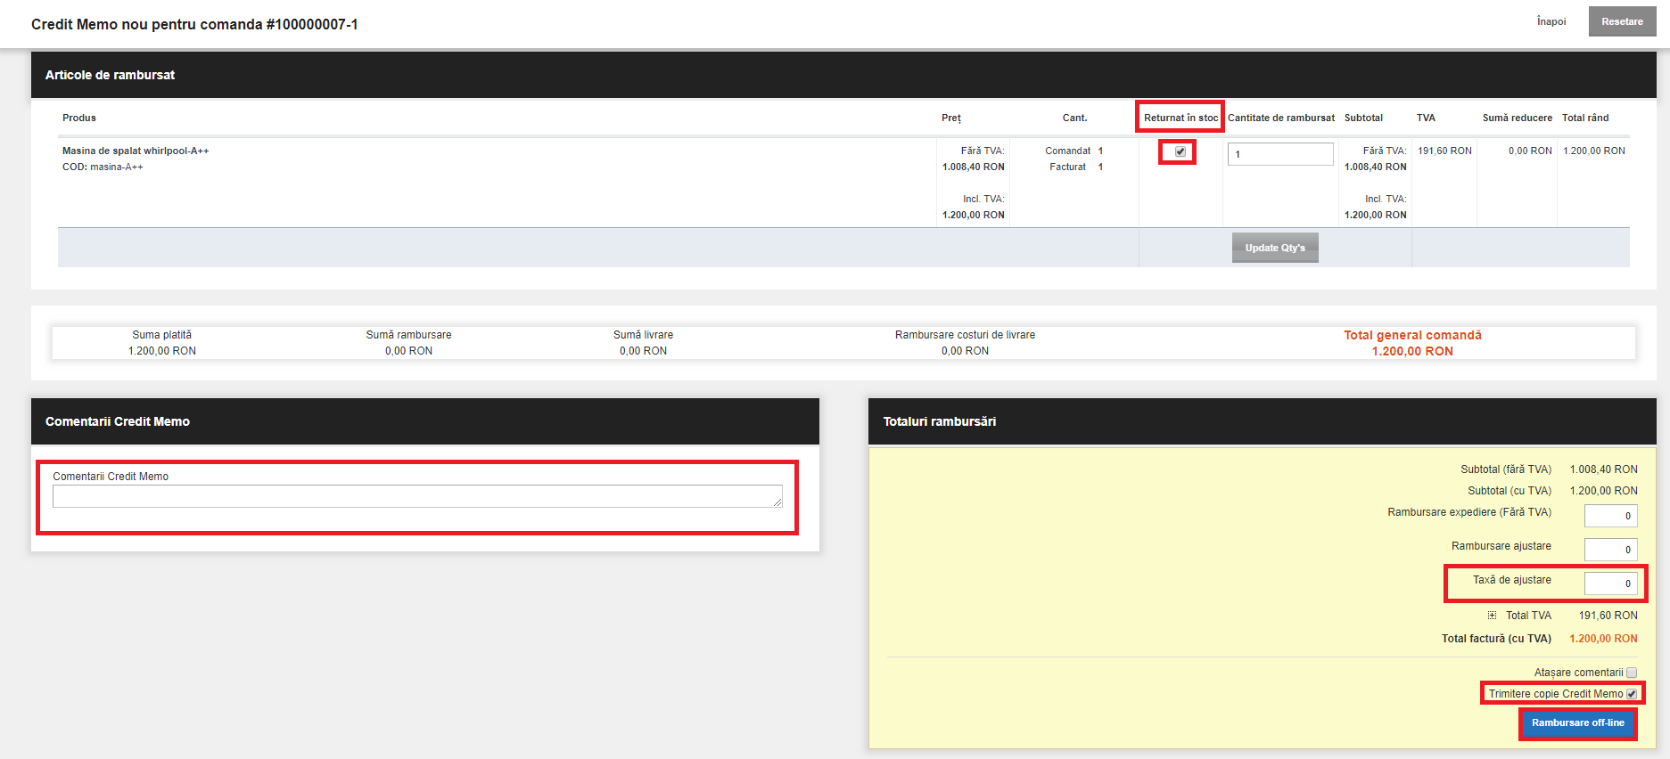
Task: Toggle the Trimitere copie Credit Memo checkbox
Action: [x=1632, y=694]
